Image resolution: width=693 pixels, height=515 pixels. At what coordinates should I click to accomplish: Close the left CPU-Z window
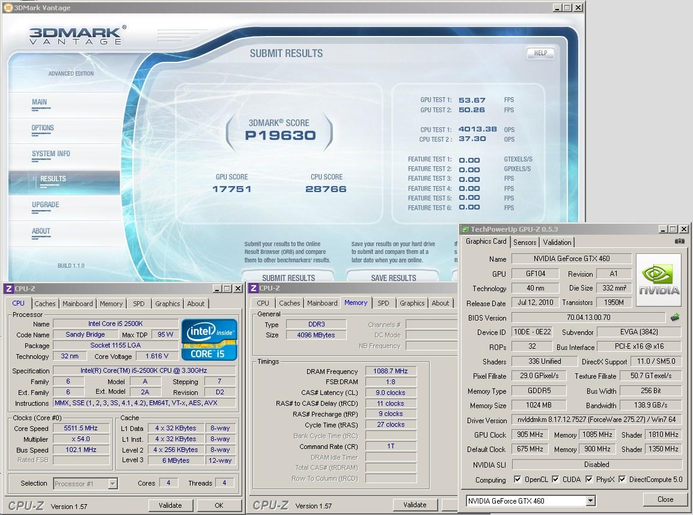[x=238, y=289]
